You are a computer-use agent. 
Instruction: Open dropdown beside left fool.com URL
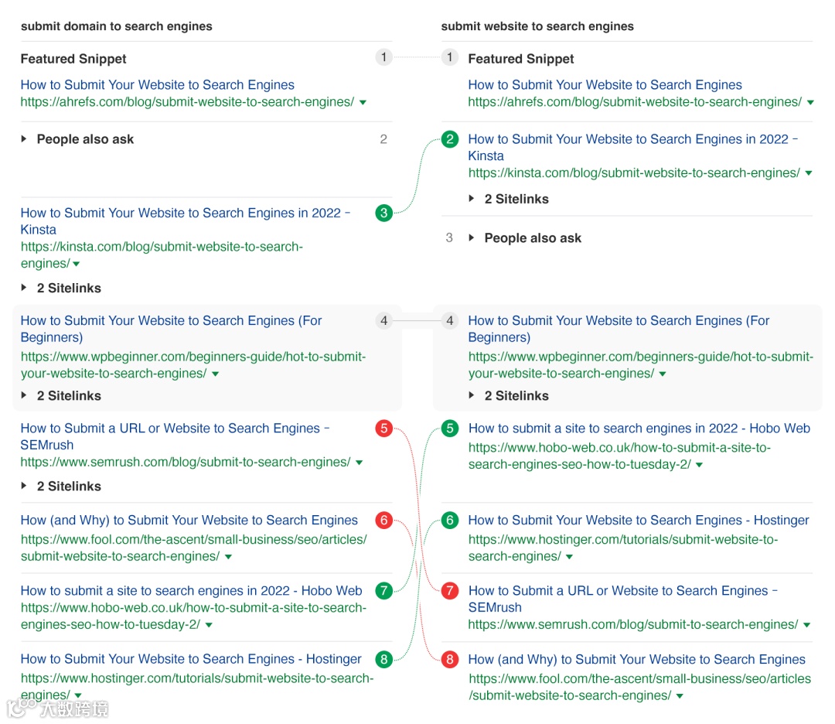(x=228, y=557)
